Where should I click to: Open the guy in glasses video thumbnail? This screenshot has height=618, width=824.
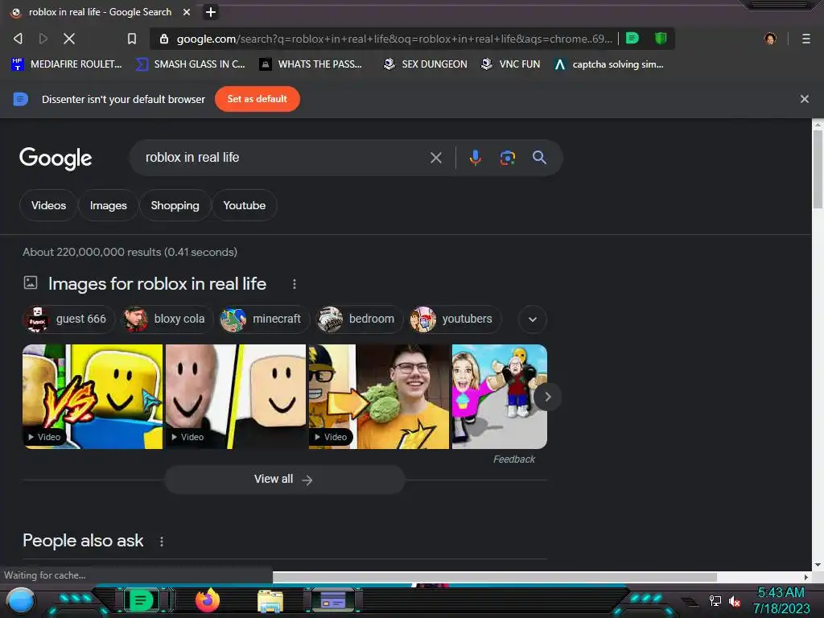point(379,397)
